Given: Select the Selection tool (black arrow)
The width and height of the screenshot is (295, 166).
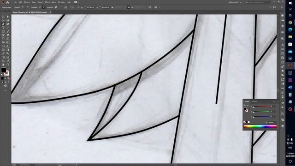Looking at the screenshot, I should (x=3, y=17).
